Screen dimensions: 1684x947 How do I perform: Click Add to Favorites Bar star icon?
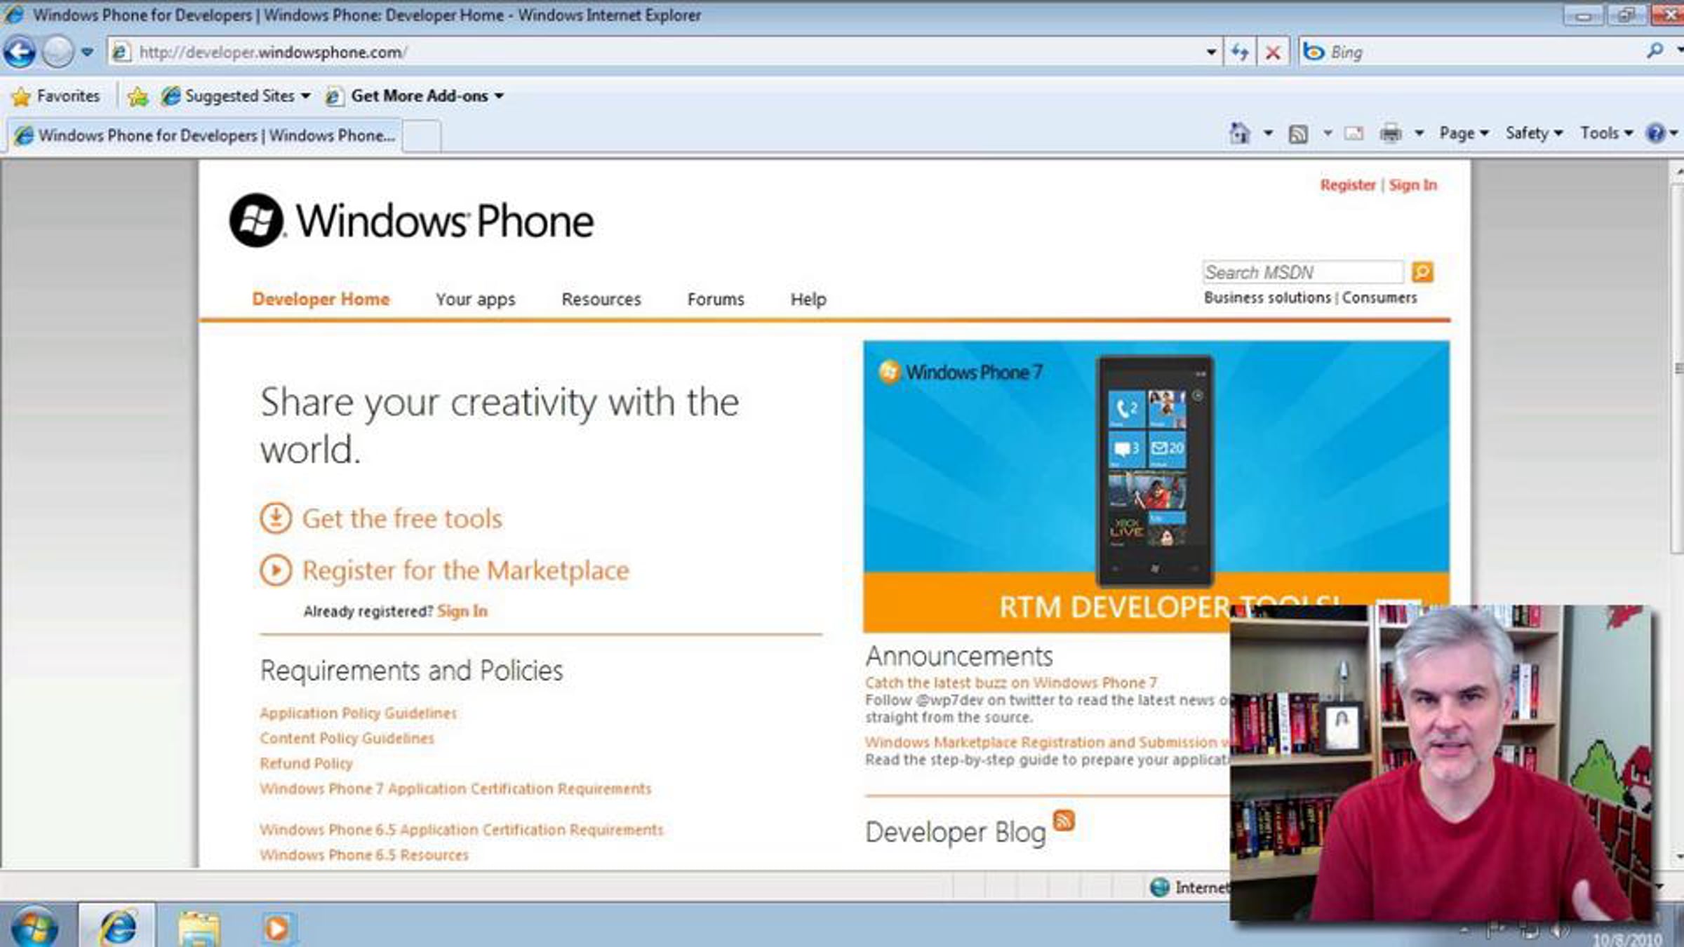click(x=138, y=96)
